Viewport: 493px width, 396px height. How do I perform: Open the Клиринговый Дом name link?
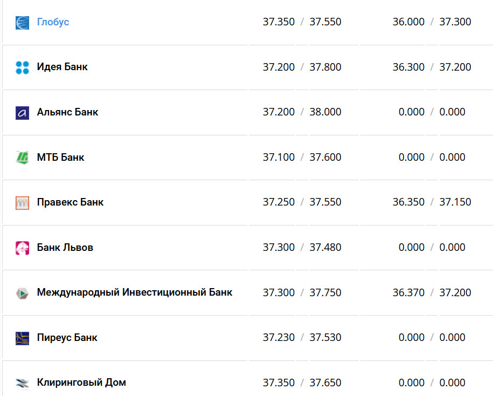pos(81,383)
